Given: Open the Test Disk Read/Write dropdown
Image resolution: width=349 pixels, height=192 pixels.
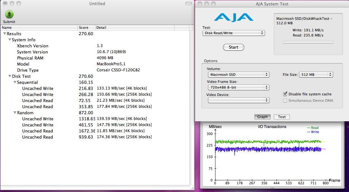Looking at the screenshot, I should tap(234, 33).
